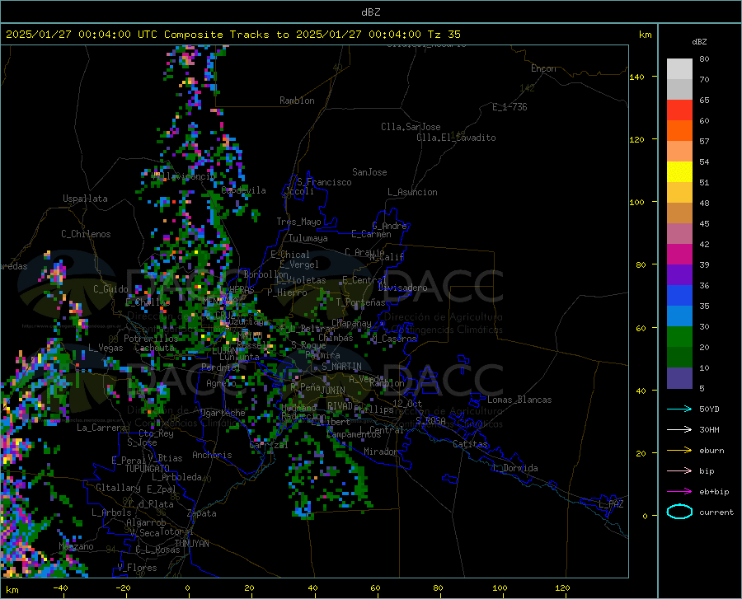Click the dBZ heading above the legend
The image size is (742, 599).
[699, 41]
